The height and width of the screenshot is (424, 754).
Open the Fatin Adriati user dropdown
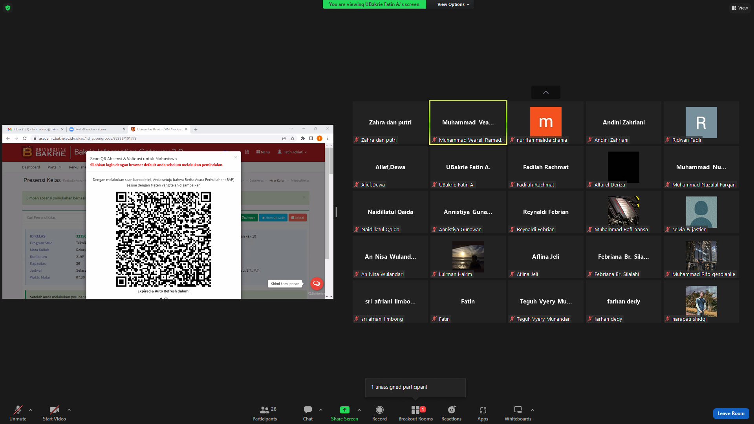tap(292, 152)
